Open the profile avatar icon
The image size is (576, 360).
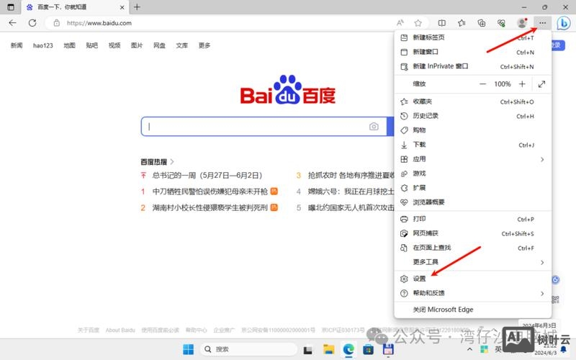(521, 23)
